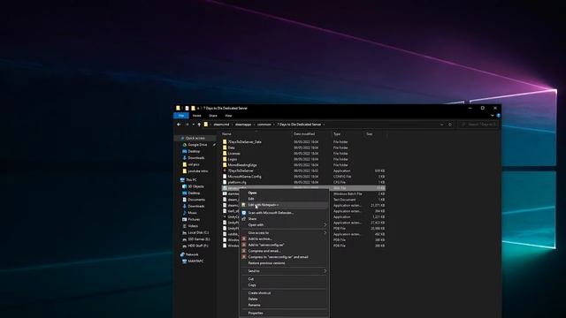Open the recent locations dropdown arrow
The width and height of the screenshot is (566, 318).
pyautogui.click(x=194, y=125)
